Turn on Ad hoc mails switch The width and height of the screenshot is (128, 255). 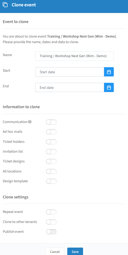[51, 132]
